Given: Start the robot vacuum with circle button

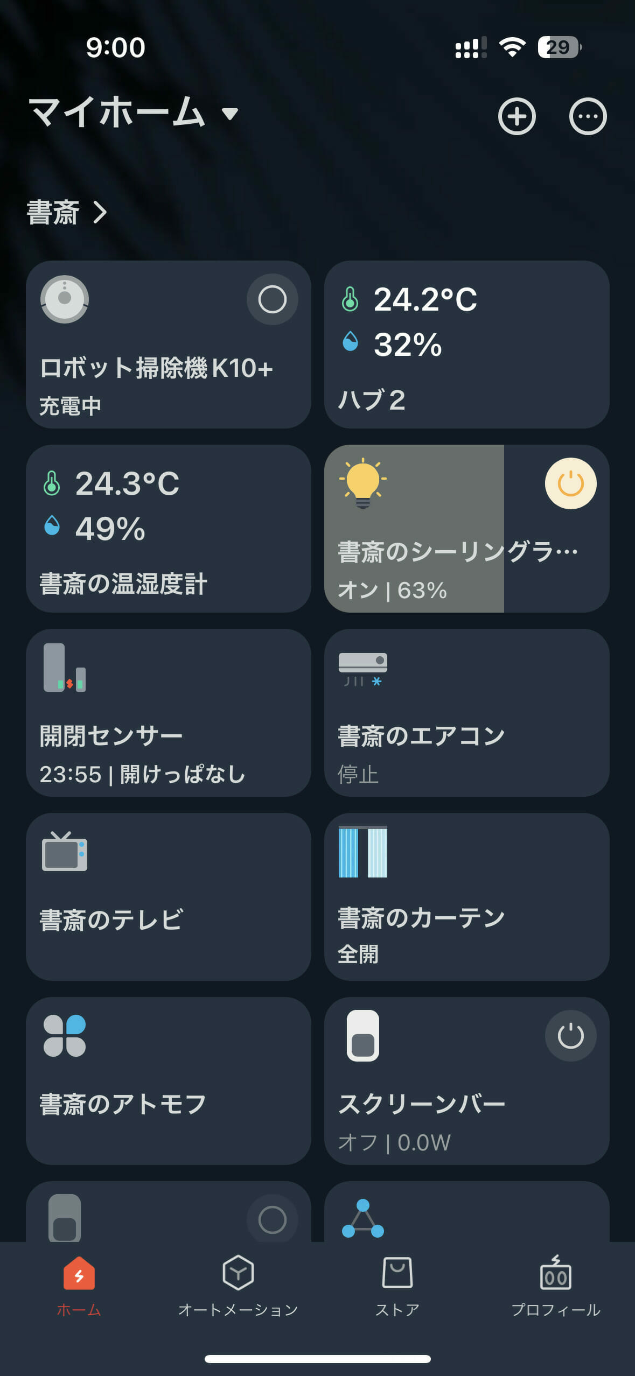Looking at the screenshot, I should [x=272, y=299].
